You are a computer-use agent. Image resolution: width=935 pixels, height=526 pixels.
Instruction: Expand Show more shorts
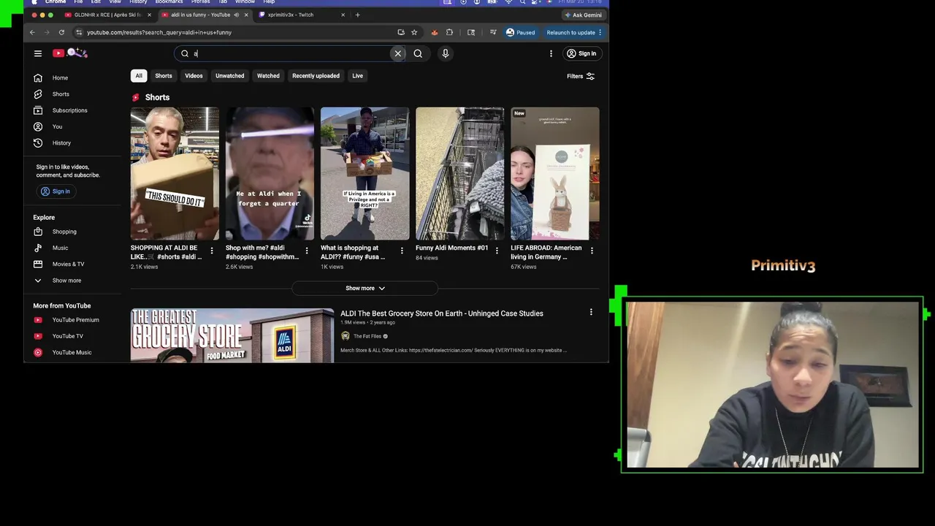[x=365, y=289]
